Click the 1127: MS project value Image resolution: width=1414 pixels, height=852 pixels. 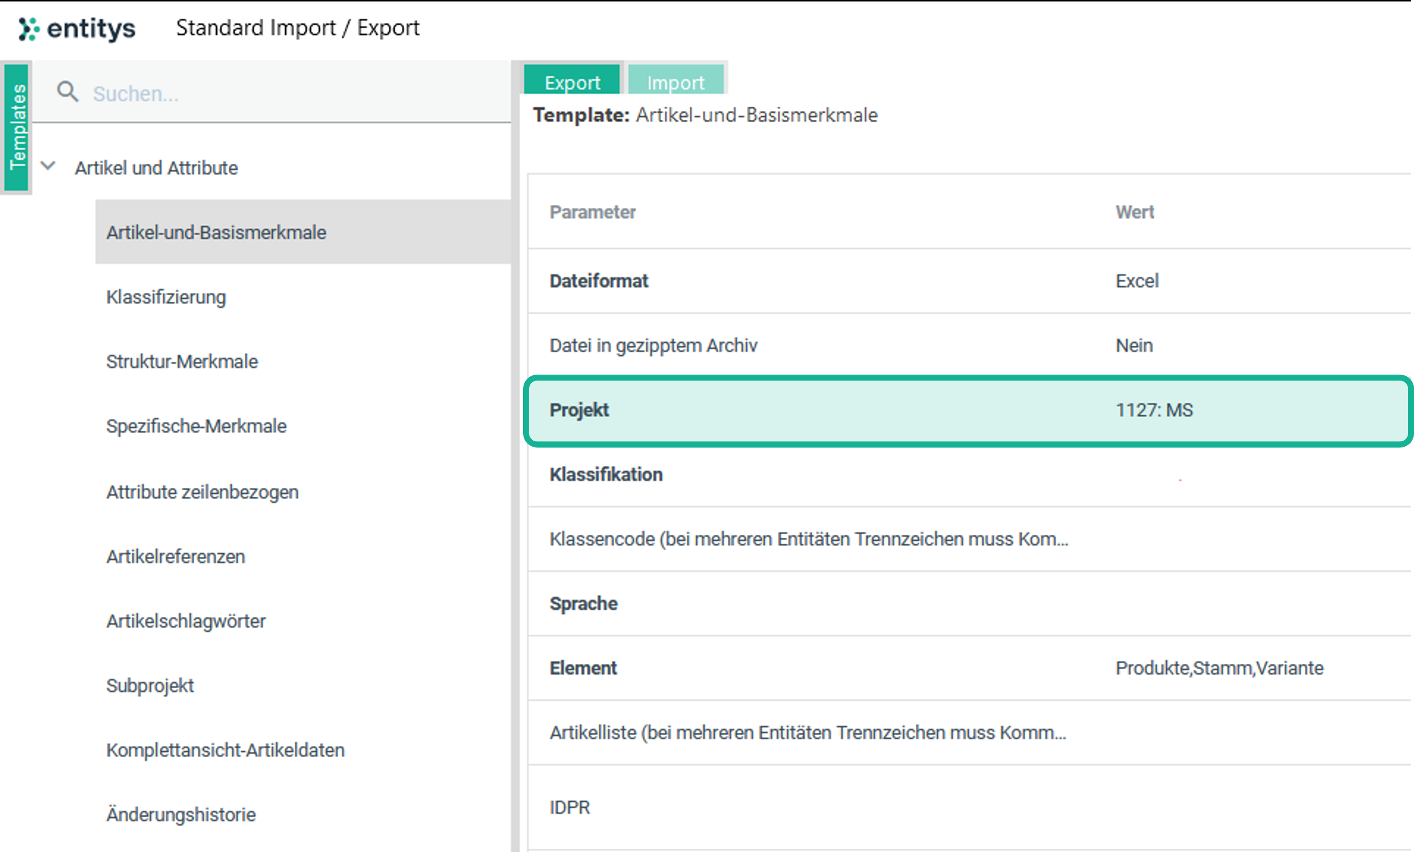[1154, 410]
